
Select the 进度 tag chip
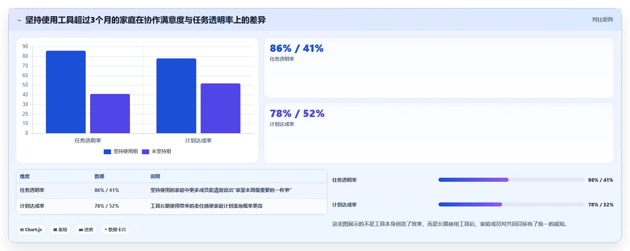pos(86,230)
